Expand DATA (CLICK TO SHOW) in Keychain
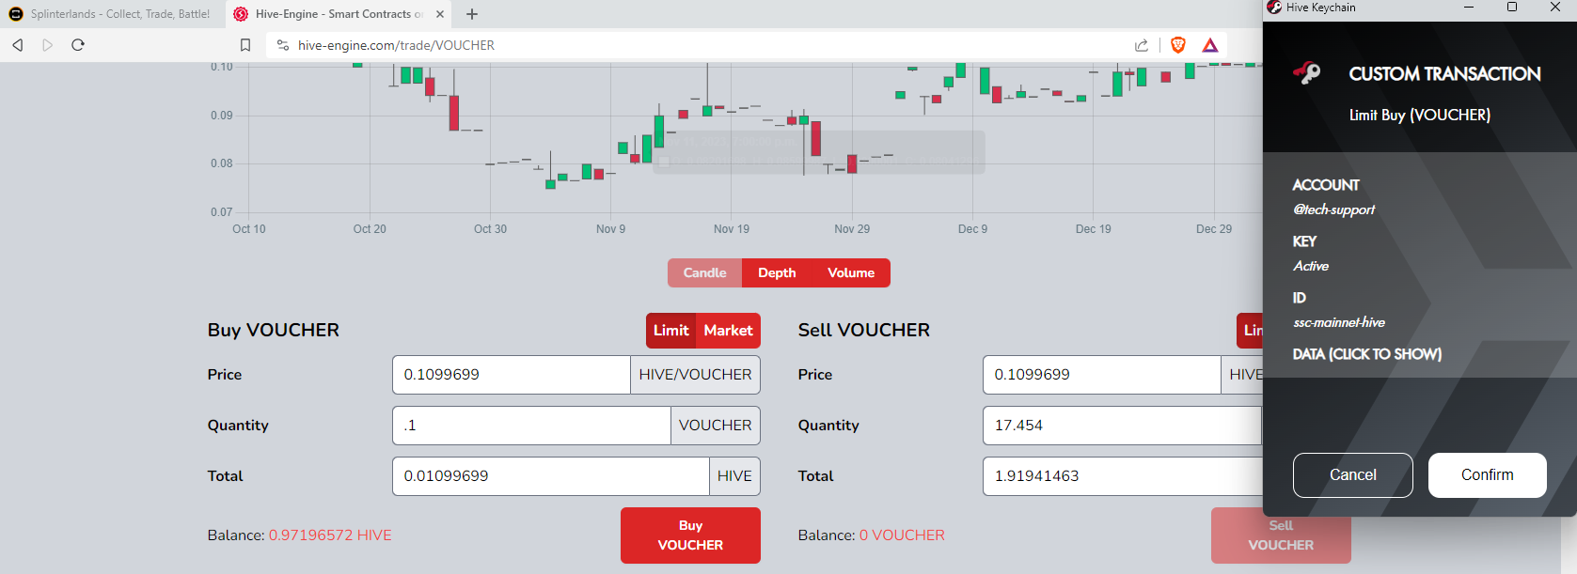Image resolution: width=1577 pixels, height=574 pixels. pyautogui.click(x=1367, y=354)
